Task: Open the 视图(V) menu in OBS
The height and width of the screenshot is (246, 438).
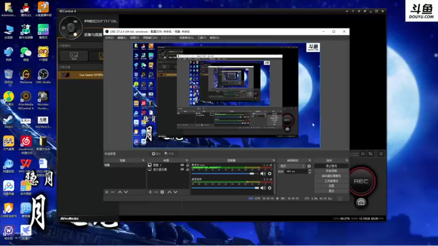Action: click(x=134, y=38)
